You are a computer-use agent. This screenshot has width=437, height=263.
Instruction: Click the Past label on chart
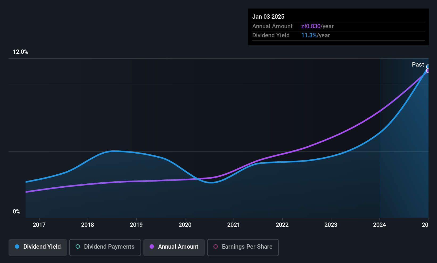(x=418, y=64)
